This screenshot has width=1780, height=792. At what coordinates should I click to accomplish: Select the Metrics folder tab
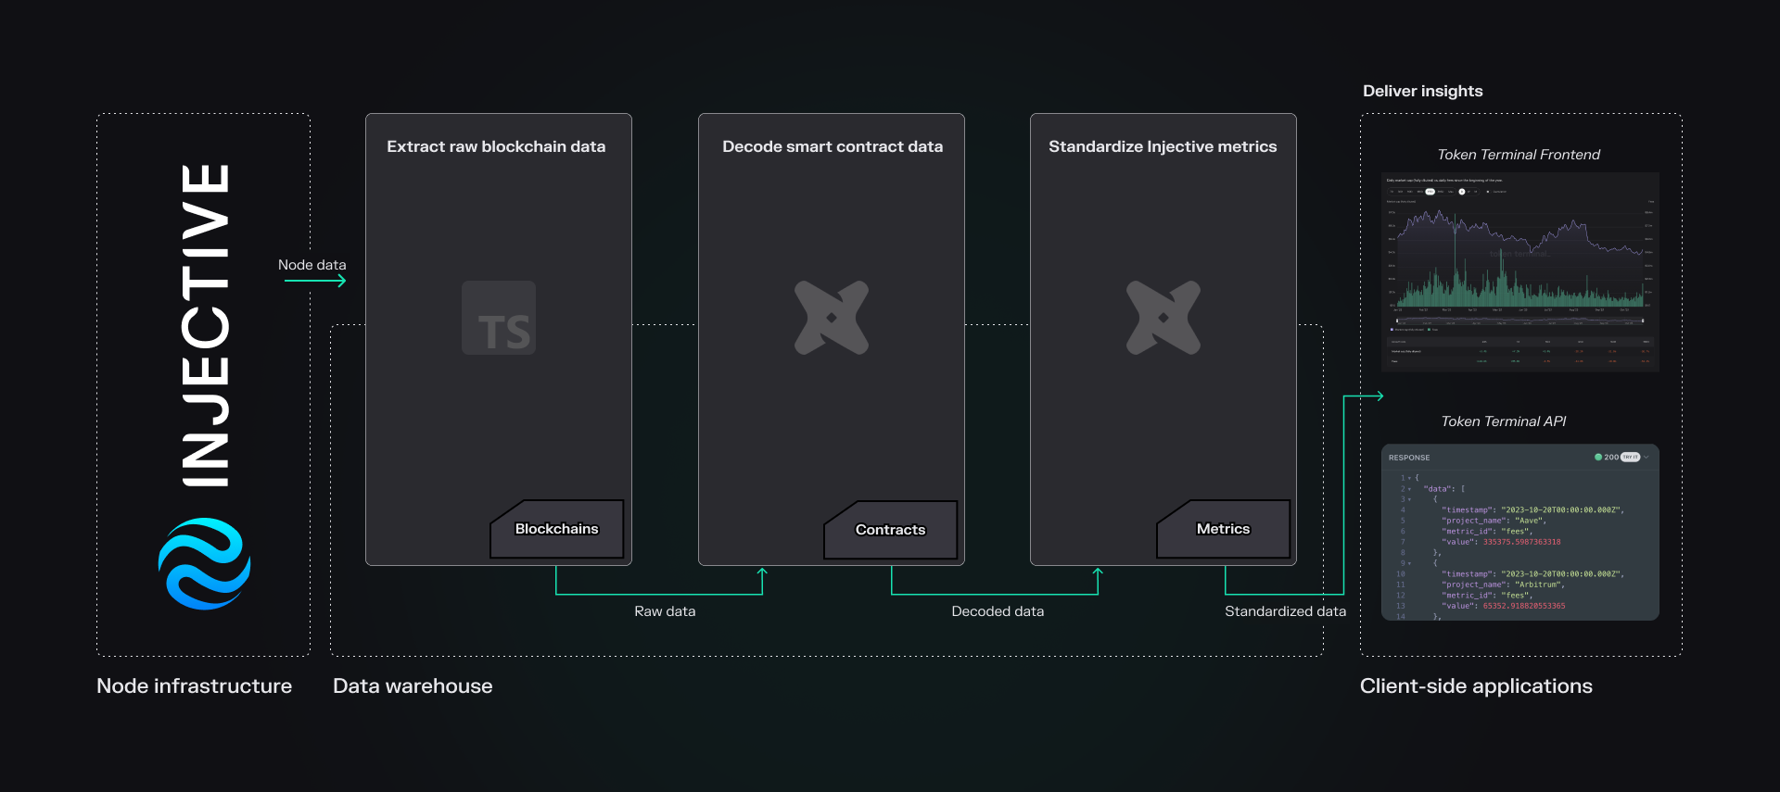pos(1223,529)
